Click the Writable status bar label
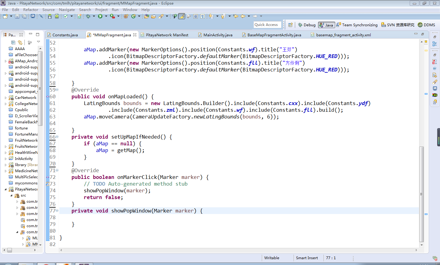 tap(272, 258)
